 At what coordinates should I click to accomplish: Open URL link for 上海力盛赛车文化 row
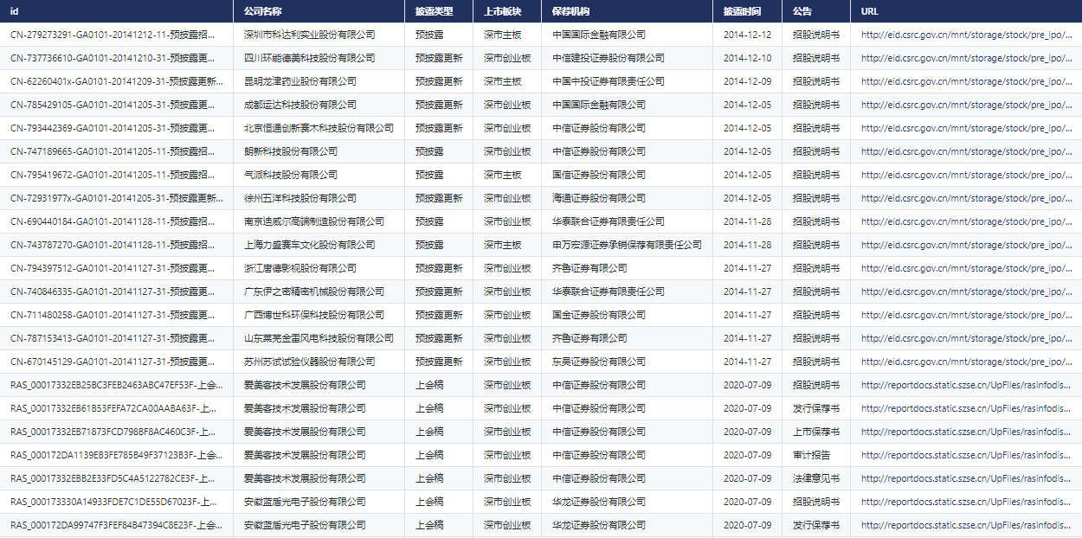tap(966, 245)
